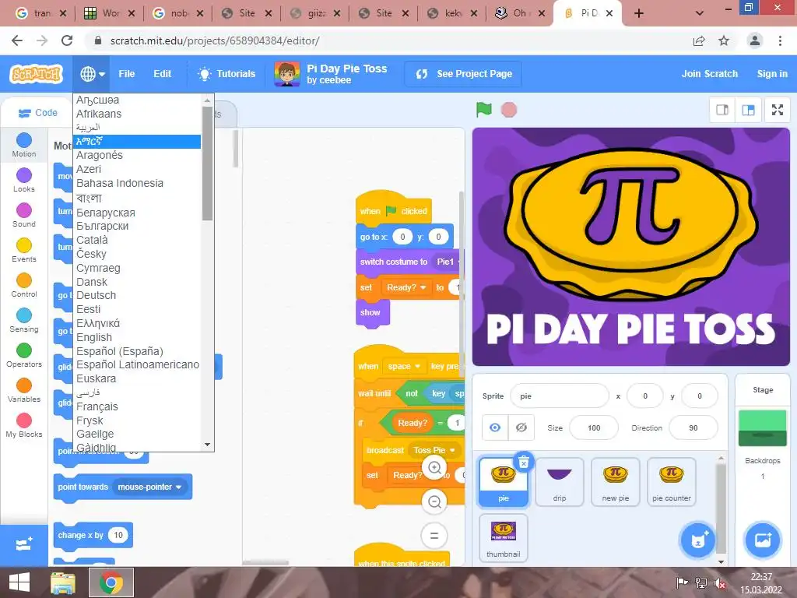797x598 pixels.
Task: Select the Sensing block category
Action: tap(24, 320)
